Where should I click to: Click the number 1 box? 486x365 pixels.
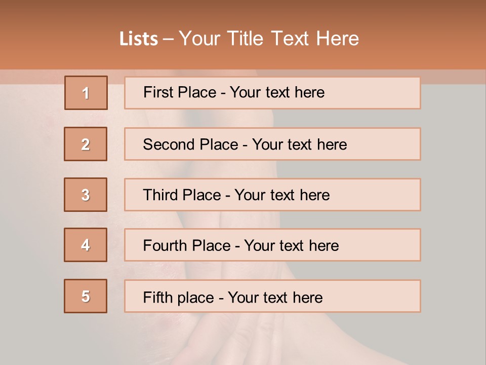pyautogui.click(x=86, y=93)
